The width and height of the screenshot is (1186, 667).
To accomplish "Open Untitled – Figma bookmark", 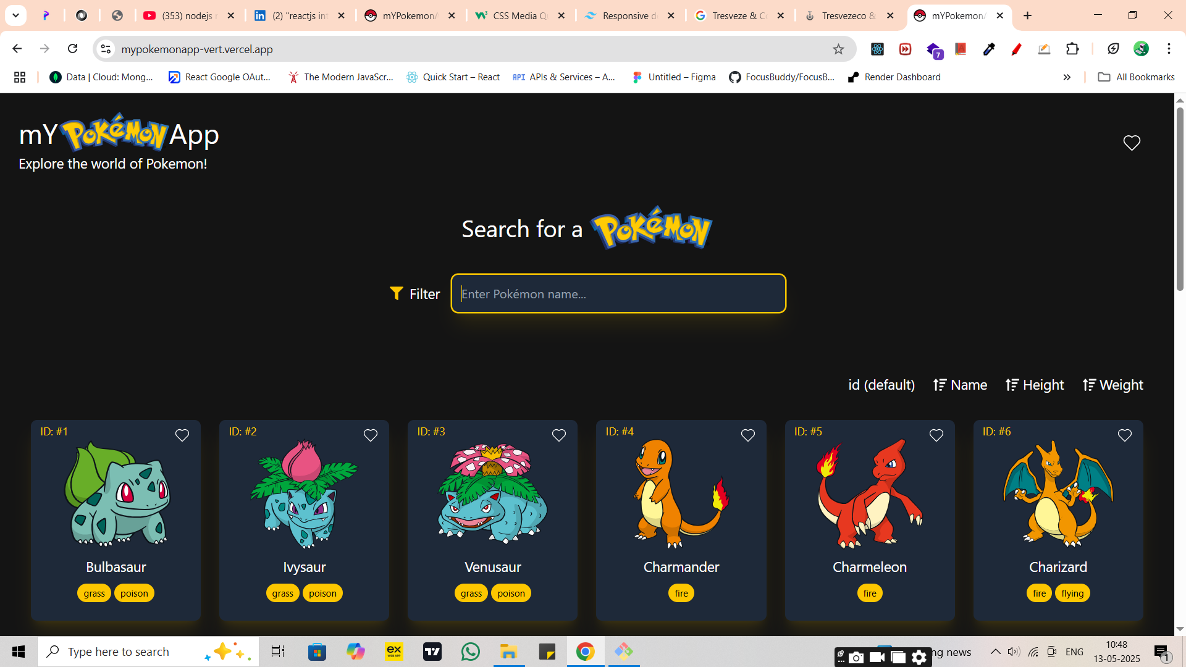I will [674, 77].
